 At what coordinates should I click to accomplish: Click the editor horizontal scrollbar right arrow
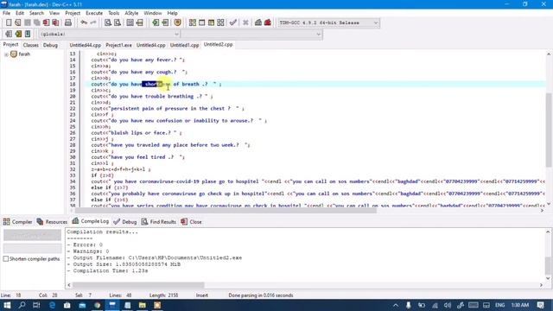tap(542, 211)
